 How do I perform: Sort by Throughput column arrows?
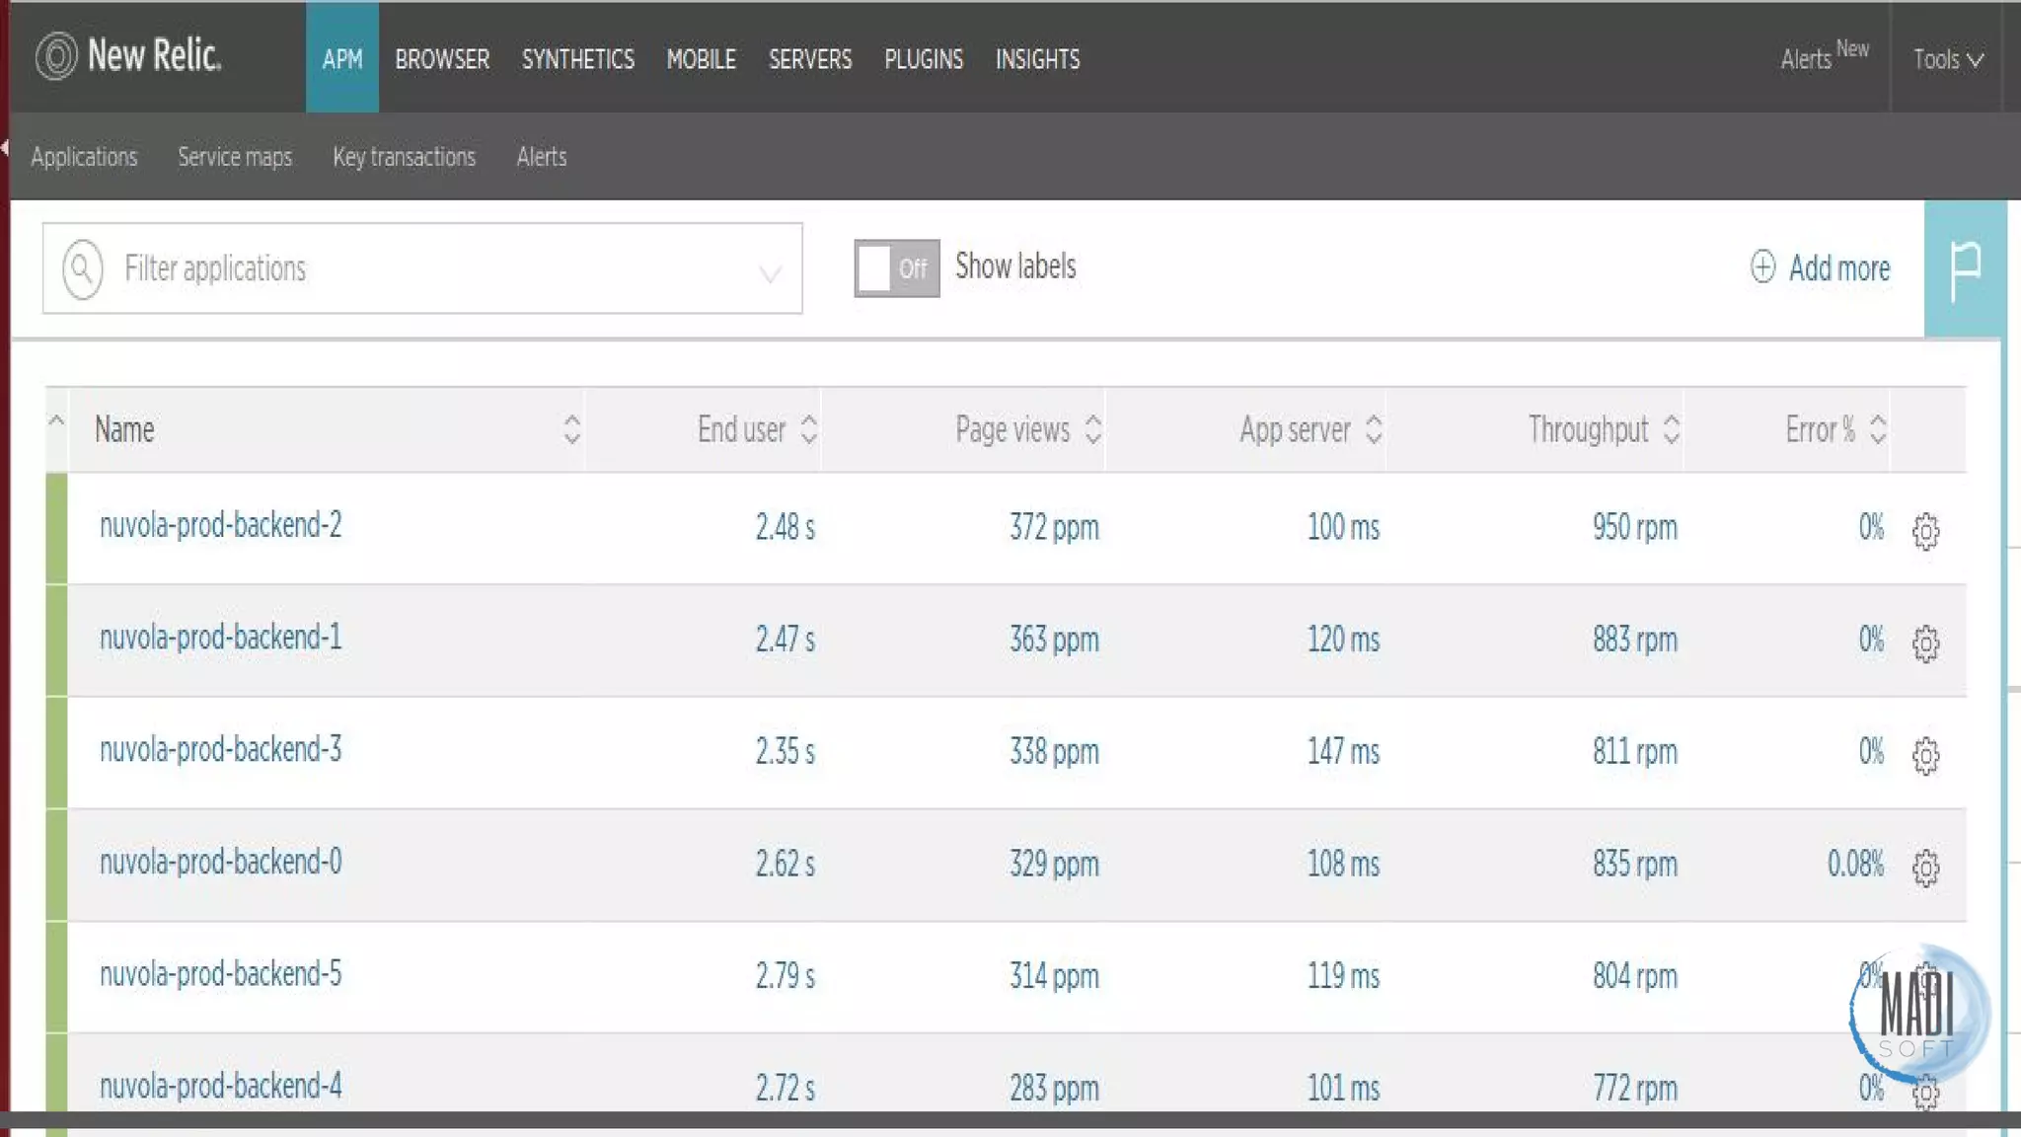pos(1671,429)
